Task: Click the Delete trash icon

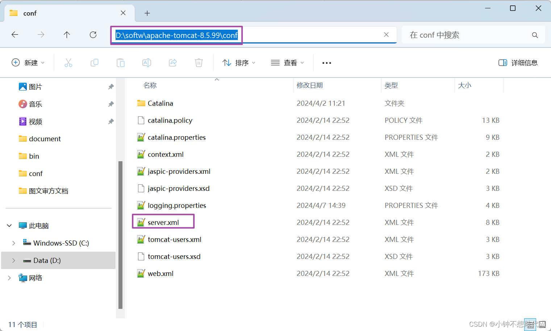Action: pyautogui.click(x=199, y=63)
